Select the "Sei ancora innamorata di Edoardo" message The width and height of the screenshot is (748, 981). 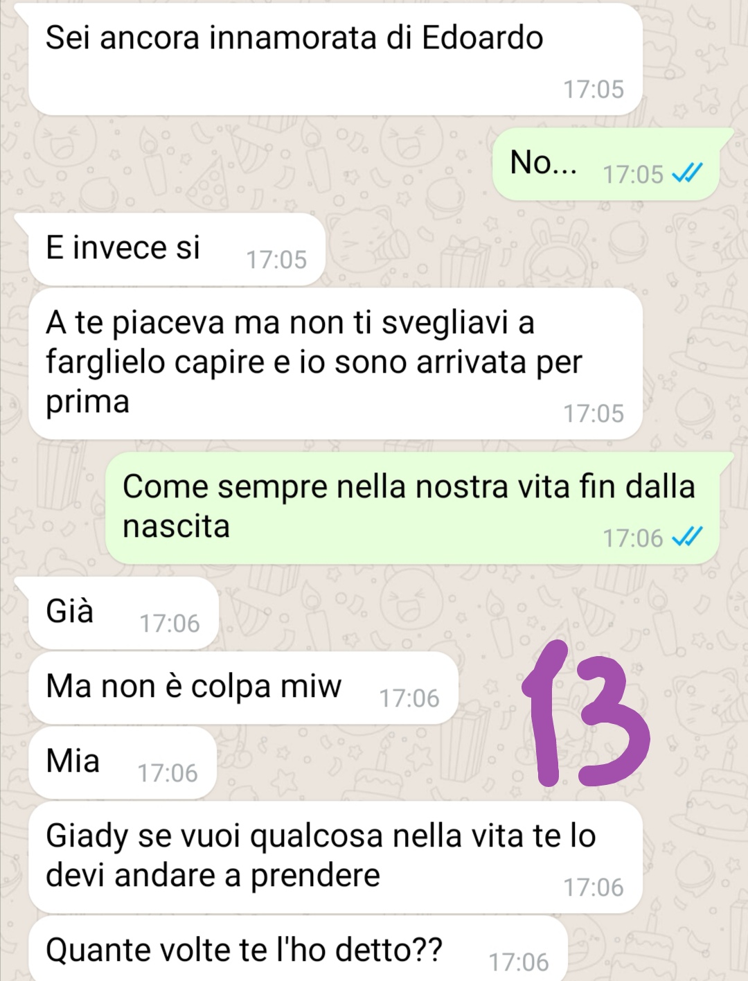tap(335, 60)
